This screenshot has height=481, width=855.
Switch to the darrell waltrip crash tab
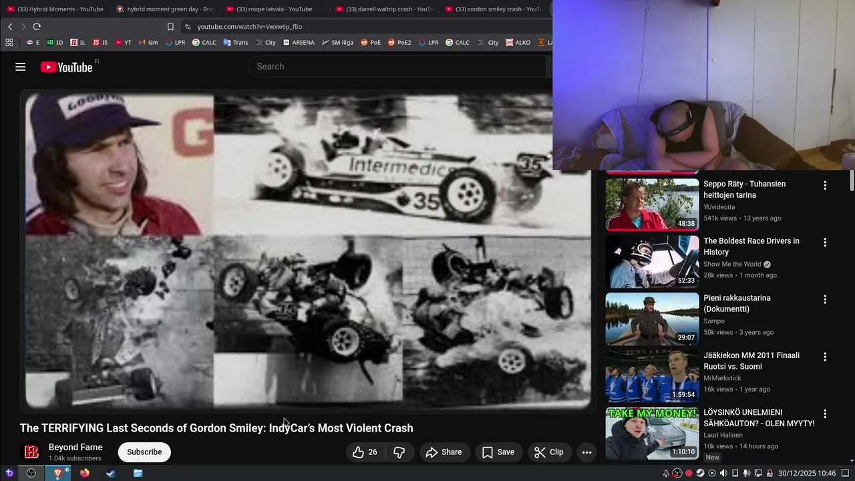[x=383, y=9]
